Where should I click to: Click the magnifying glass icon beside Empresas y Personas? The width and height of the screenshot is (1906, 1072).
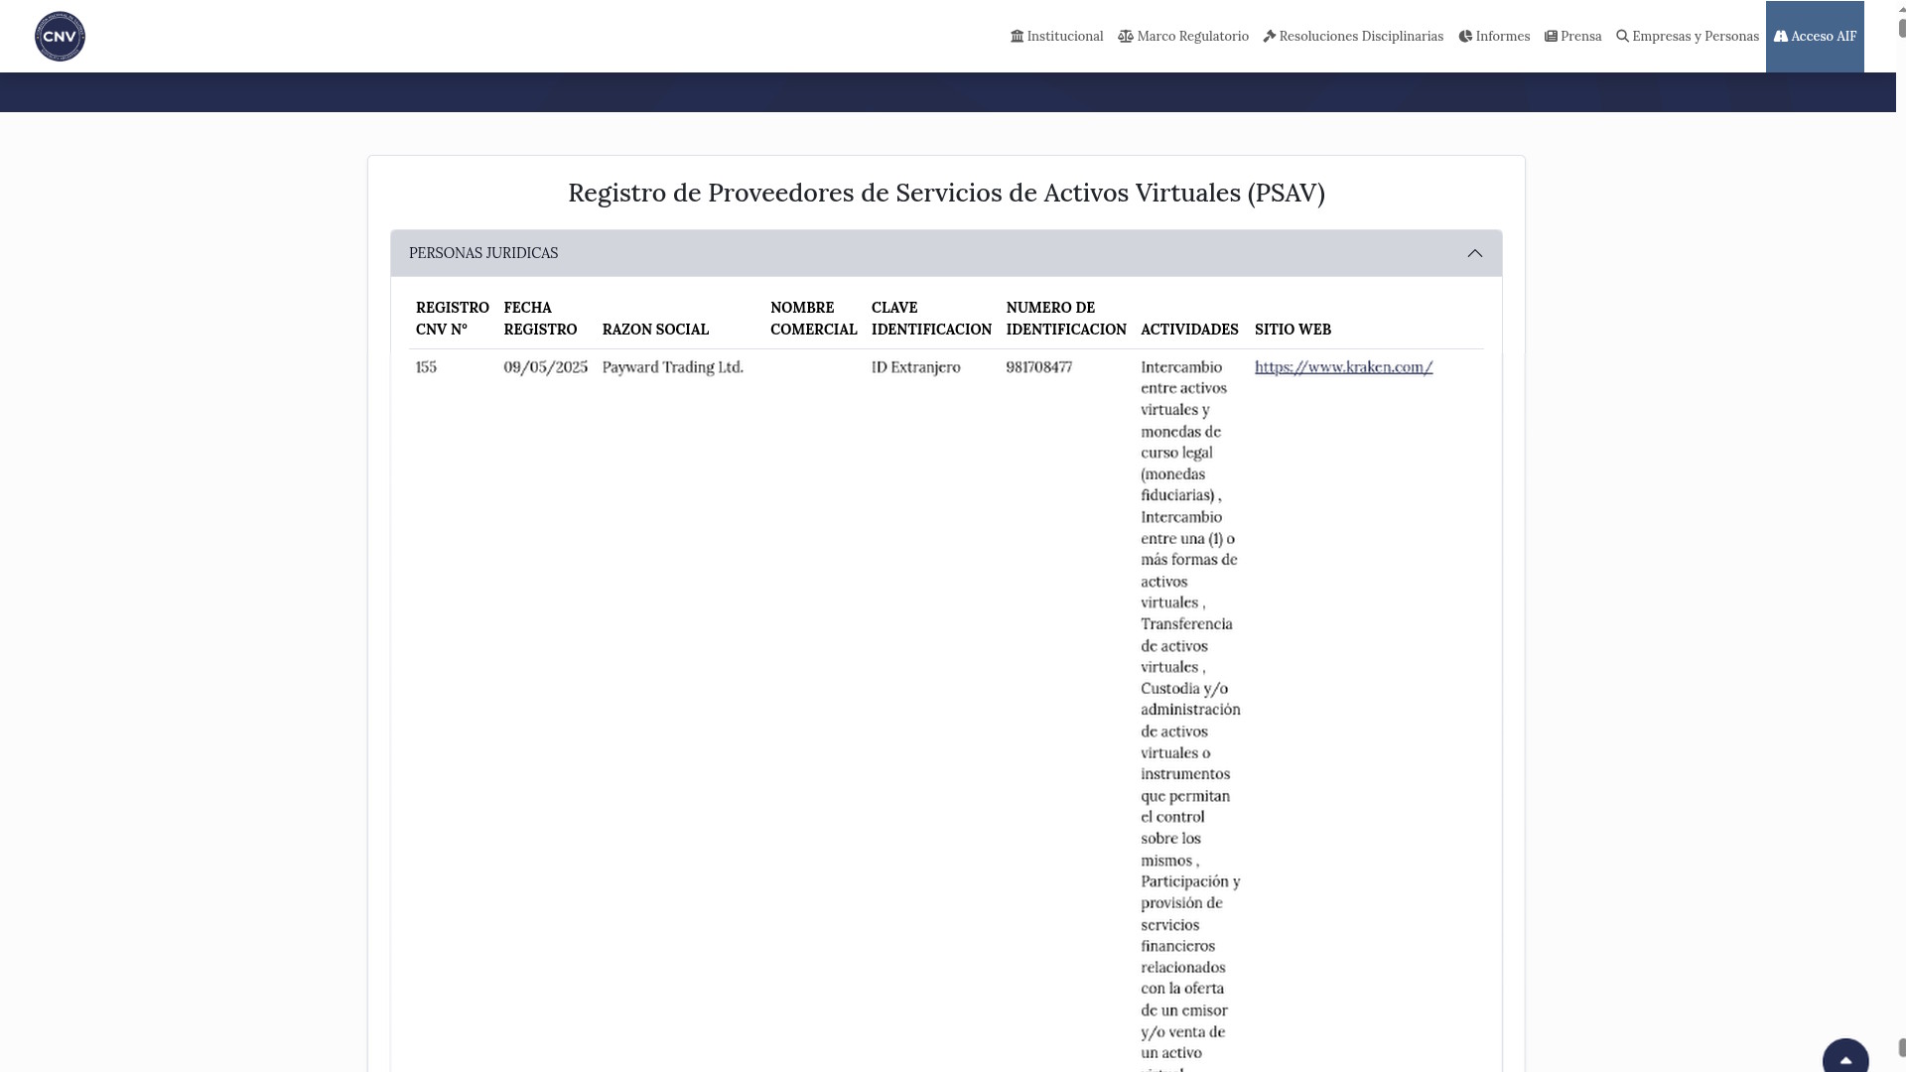click(x=1623, y=36)
